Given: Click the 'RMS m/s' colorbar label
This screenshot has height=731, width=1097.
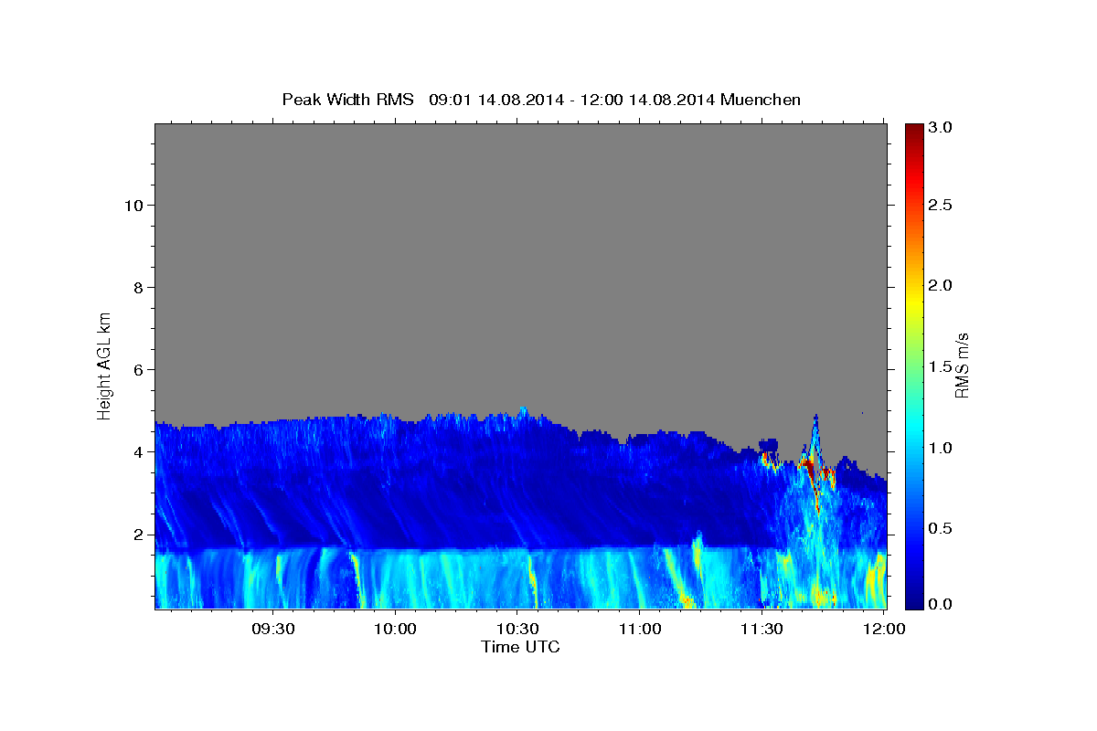Looking at the screenshot, I should [x=962, y=365].
